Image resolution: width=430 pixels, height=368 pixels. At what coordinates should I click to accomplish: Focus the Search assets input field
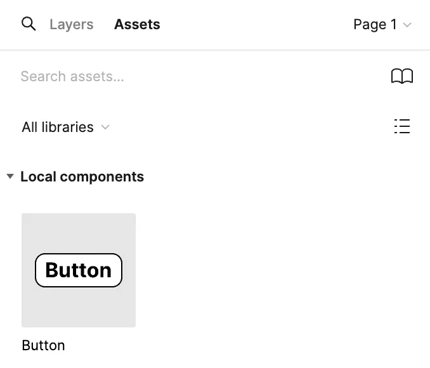coord(190,77)
